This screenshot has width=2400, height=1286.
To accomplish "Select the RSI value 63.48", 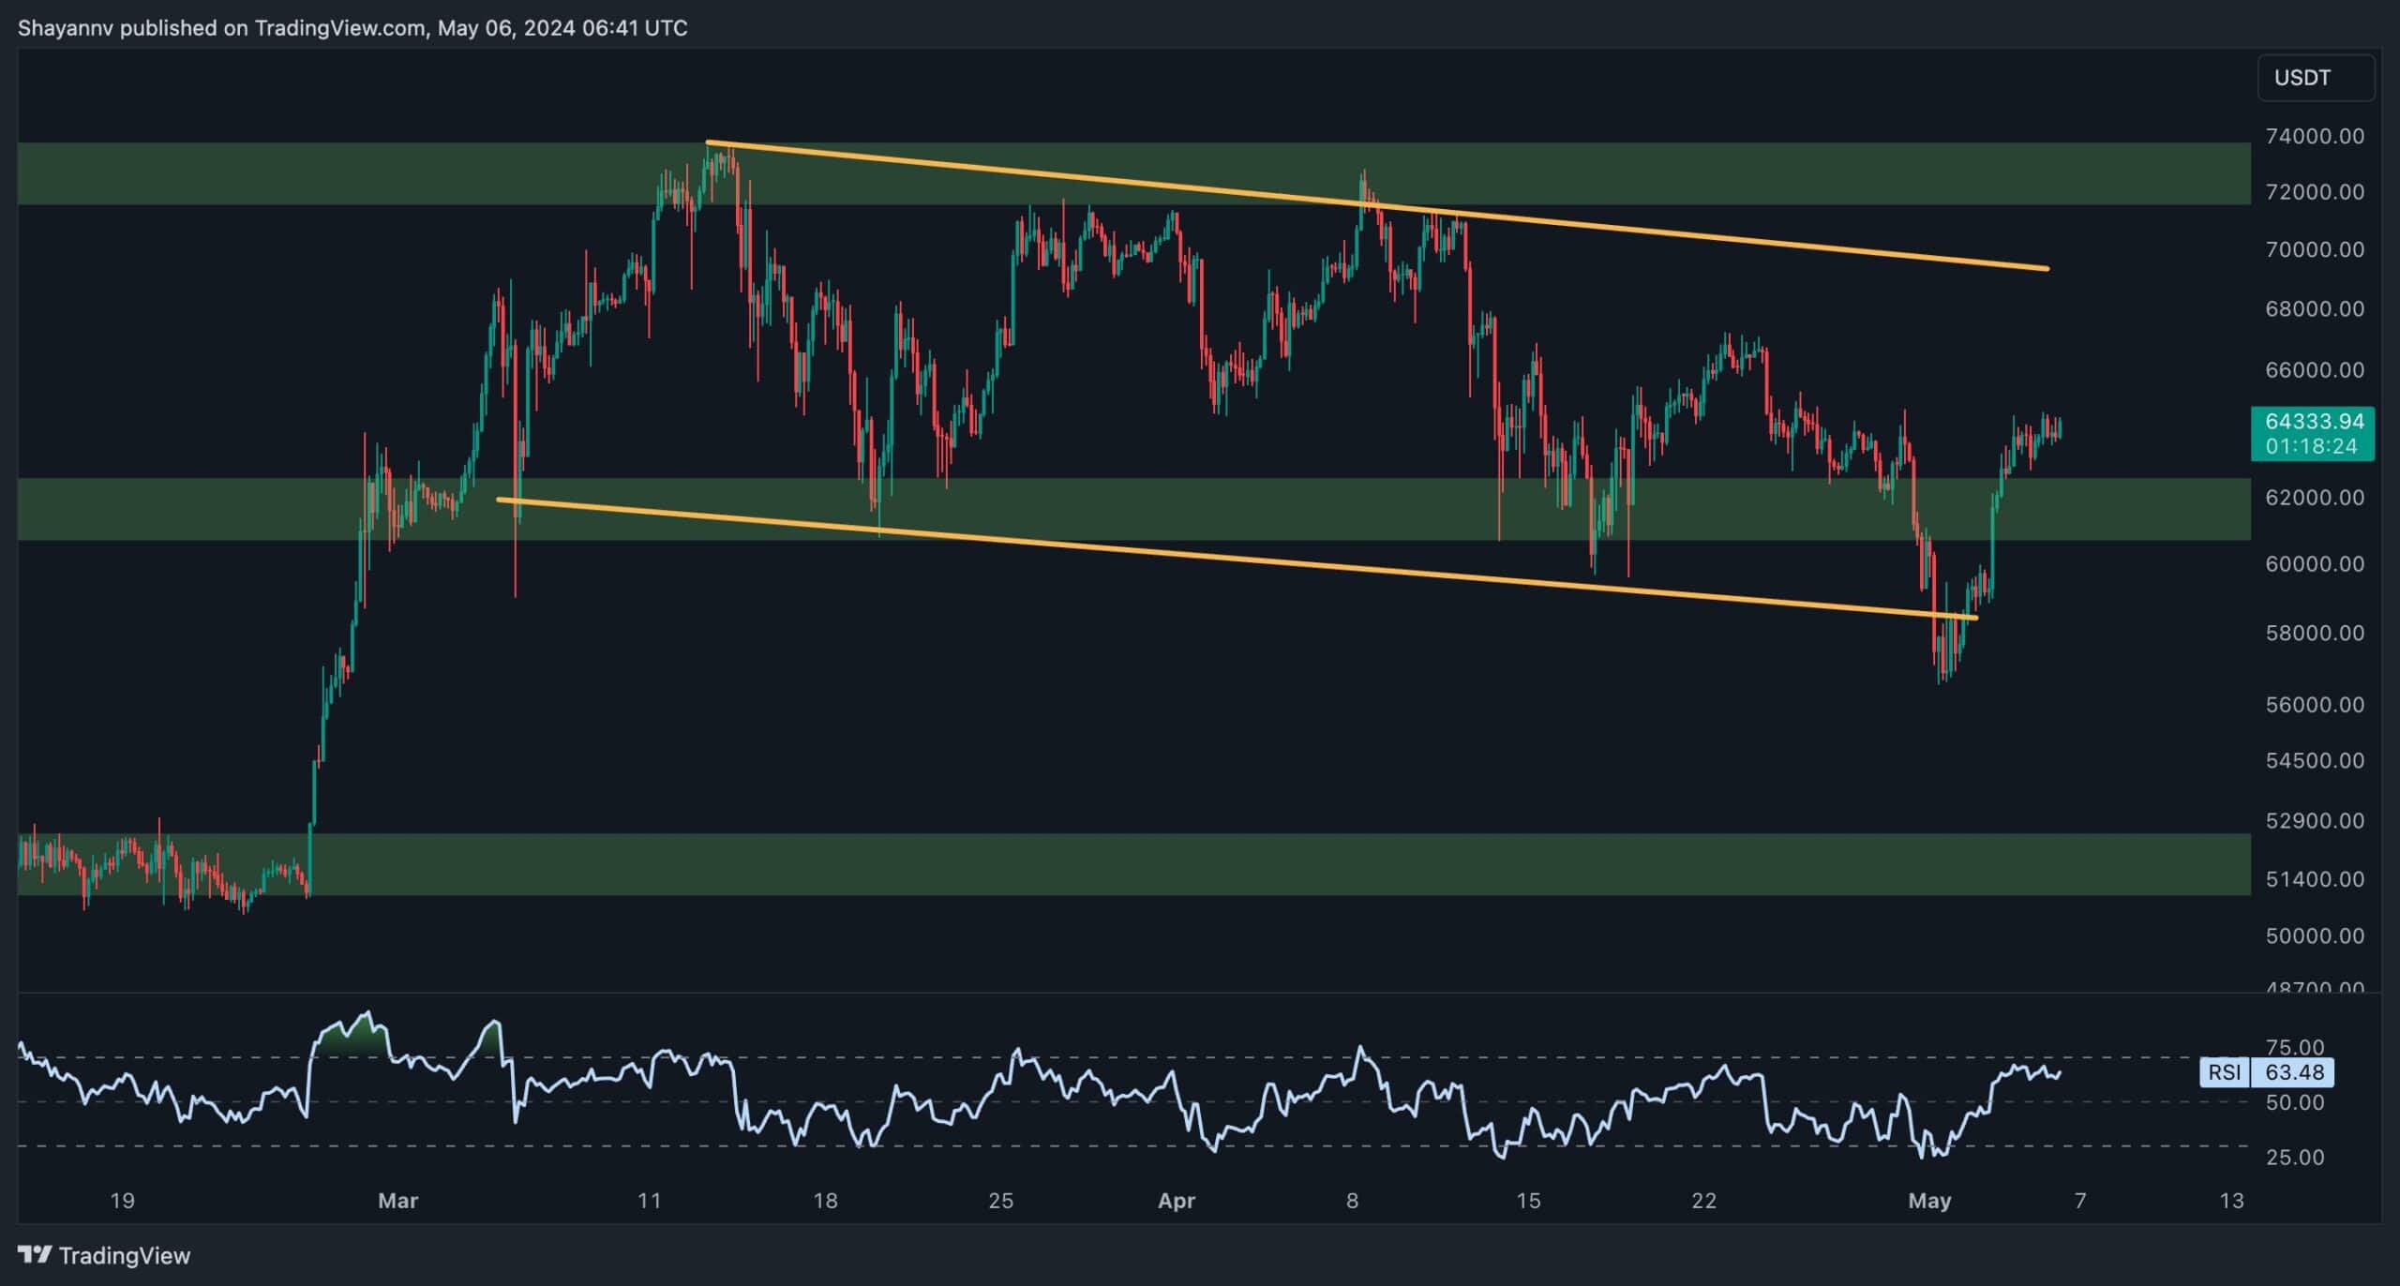I will [x=2294, y=1072].
